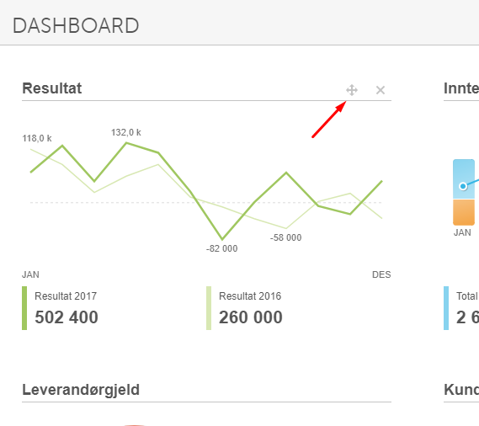
Task: Click the 118,0 k data label
Action: (x=37, y=138)
